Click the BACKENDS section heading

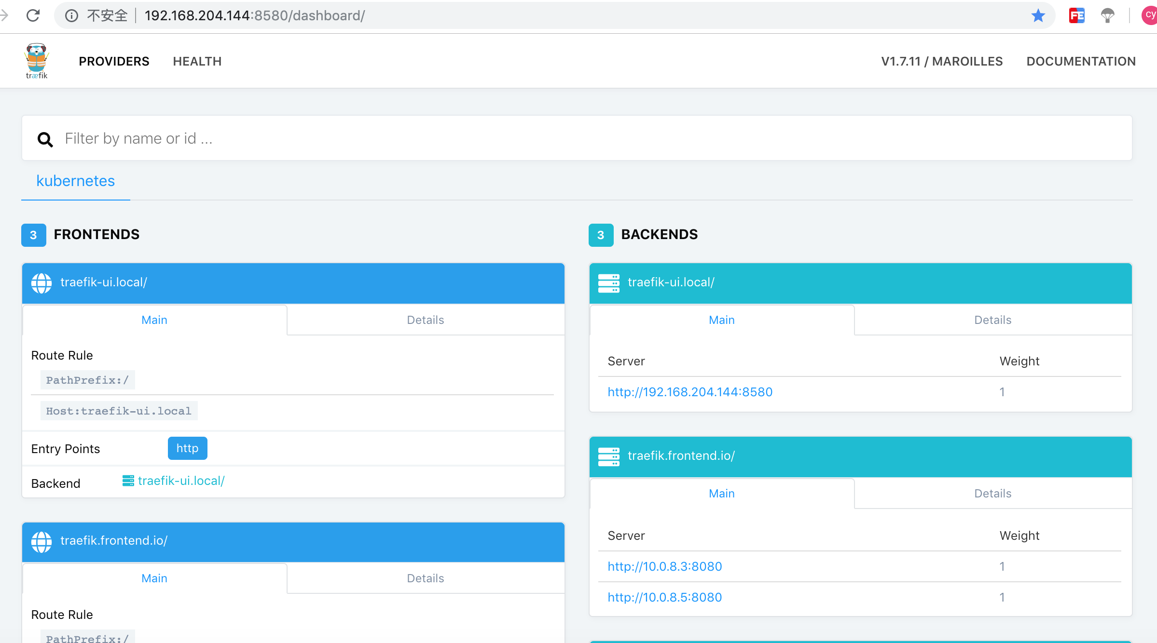coord(660,235)
